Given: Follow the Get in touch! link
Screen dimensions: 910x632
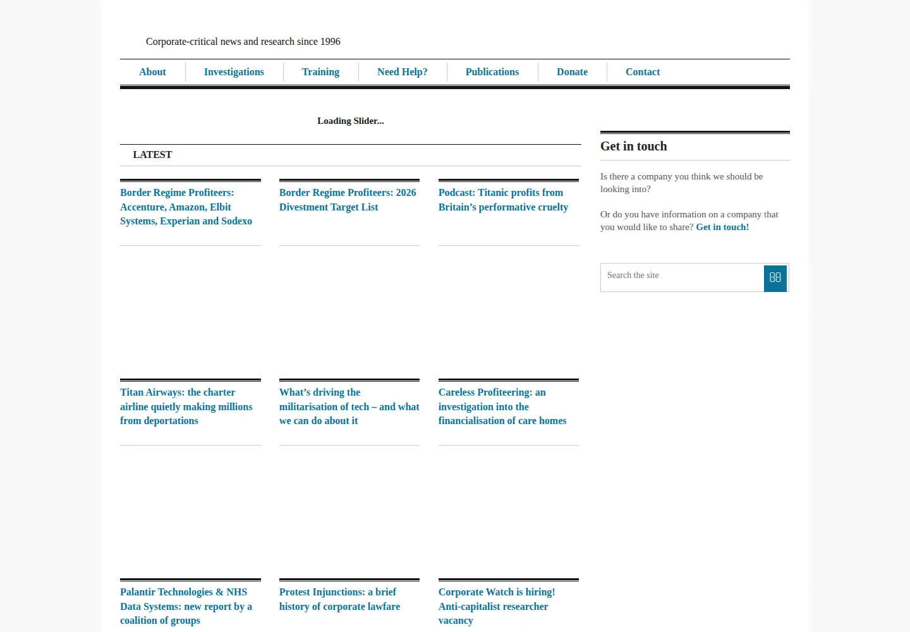Looking at the screenshot, I should click(x=722, y=227).
